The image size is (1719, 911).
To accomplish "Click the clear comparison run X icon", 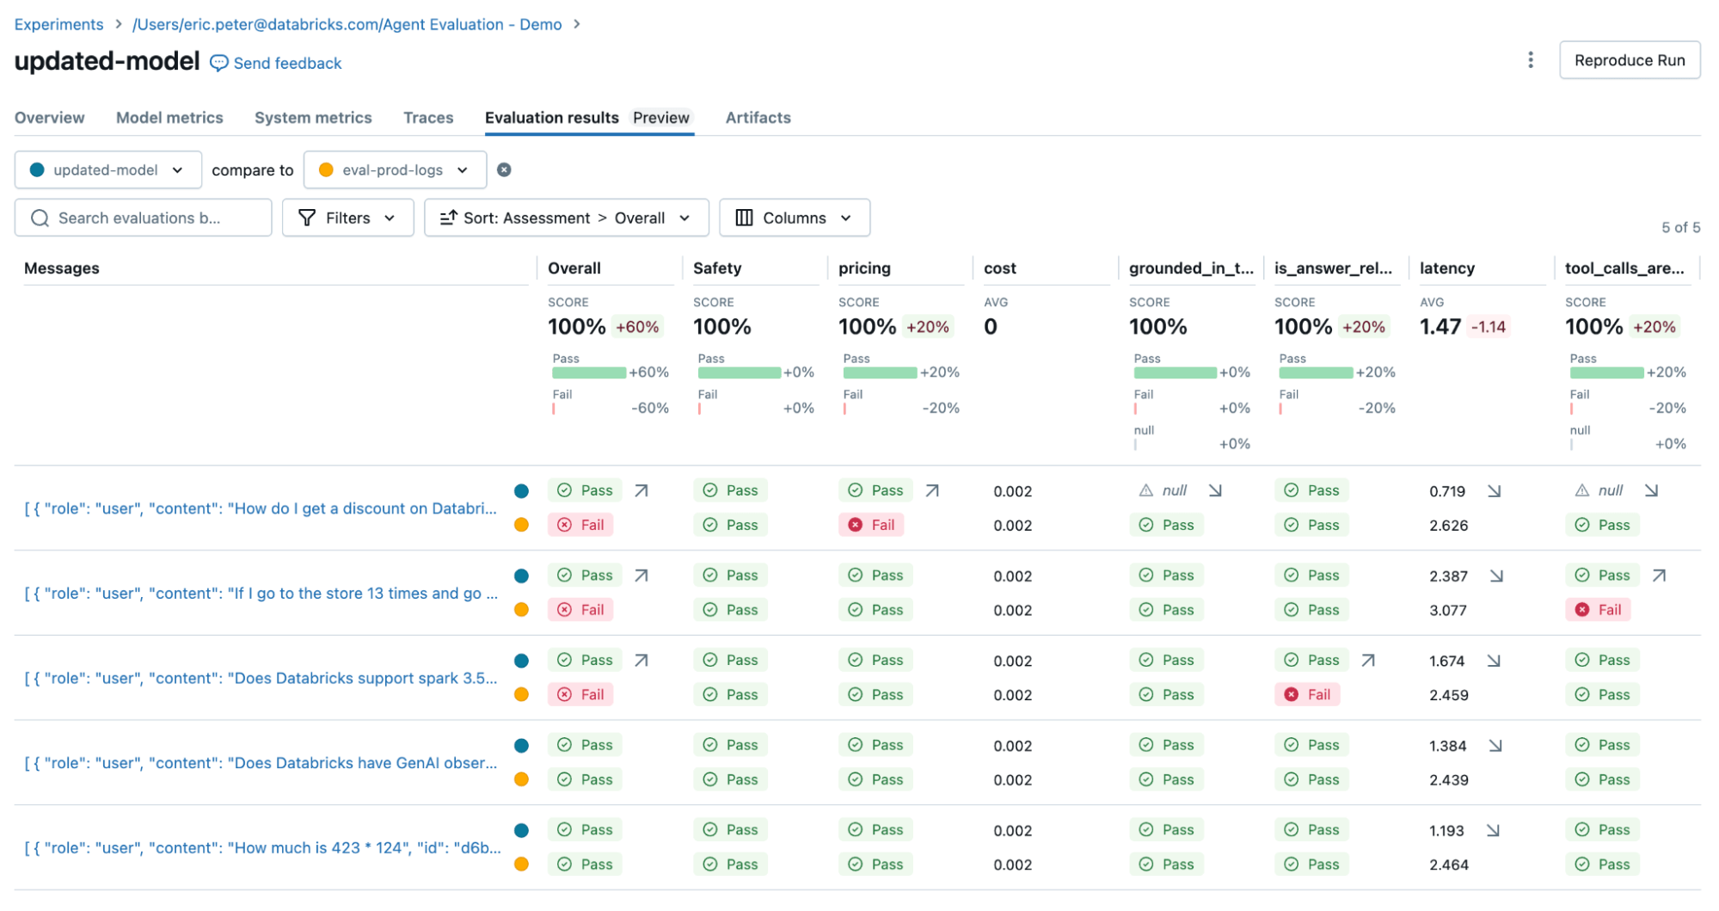I will pos(504,170).
